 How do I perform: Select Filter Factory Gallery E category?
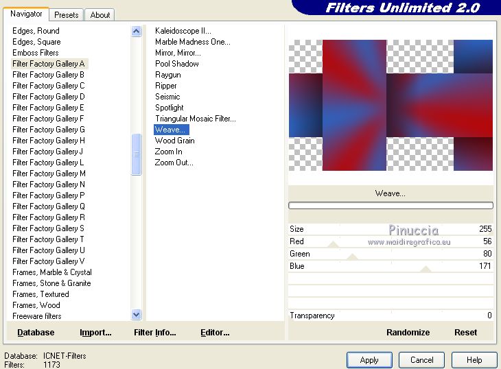click(48, 108)
